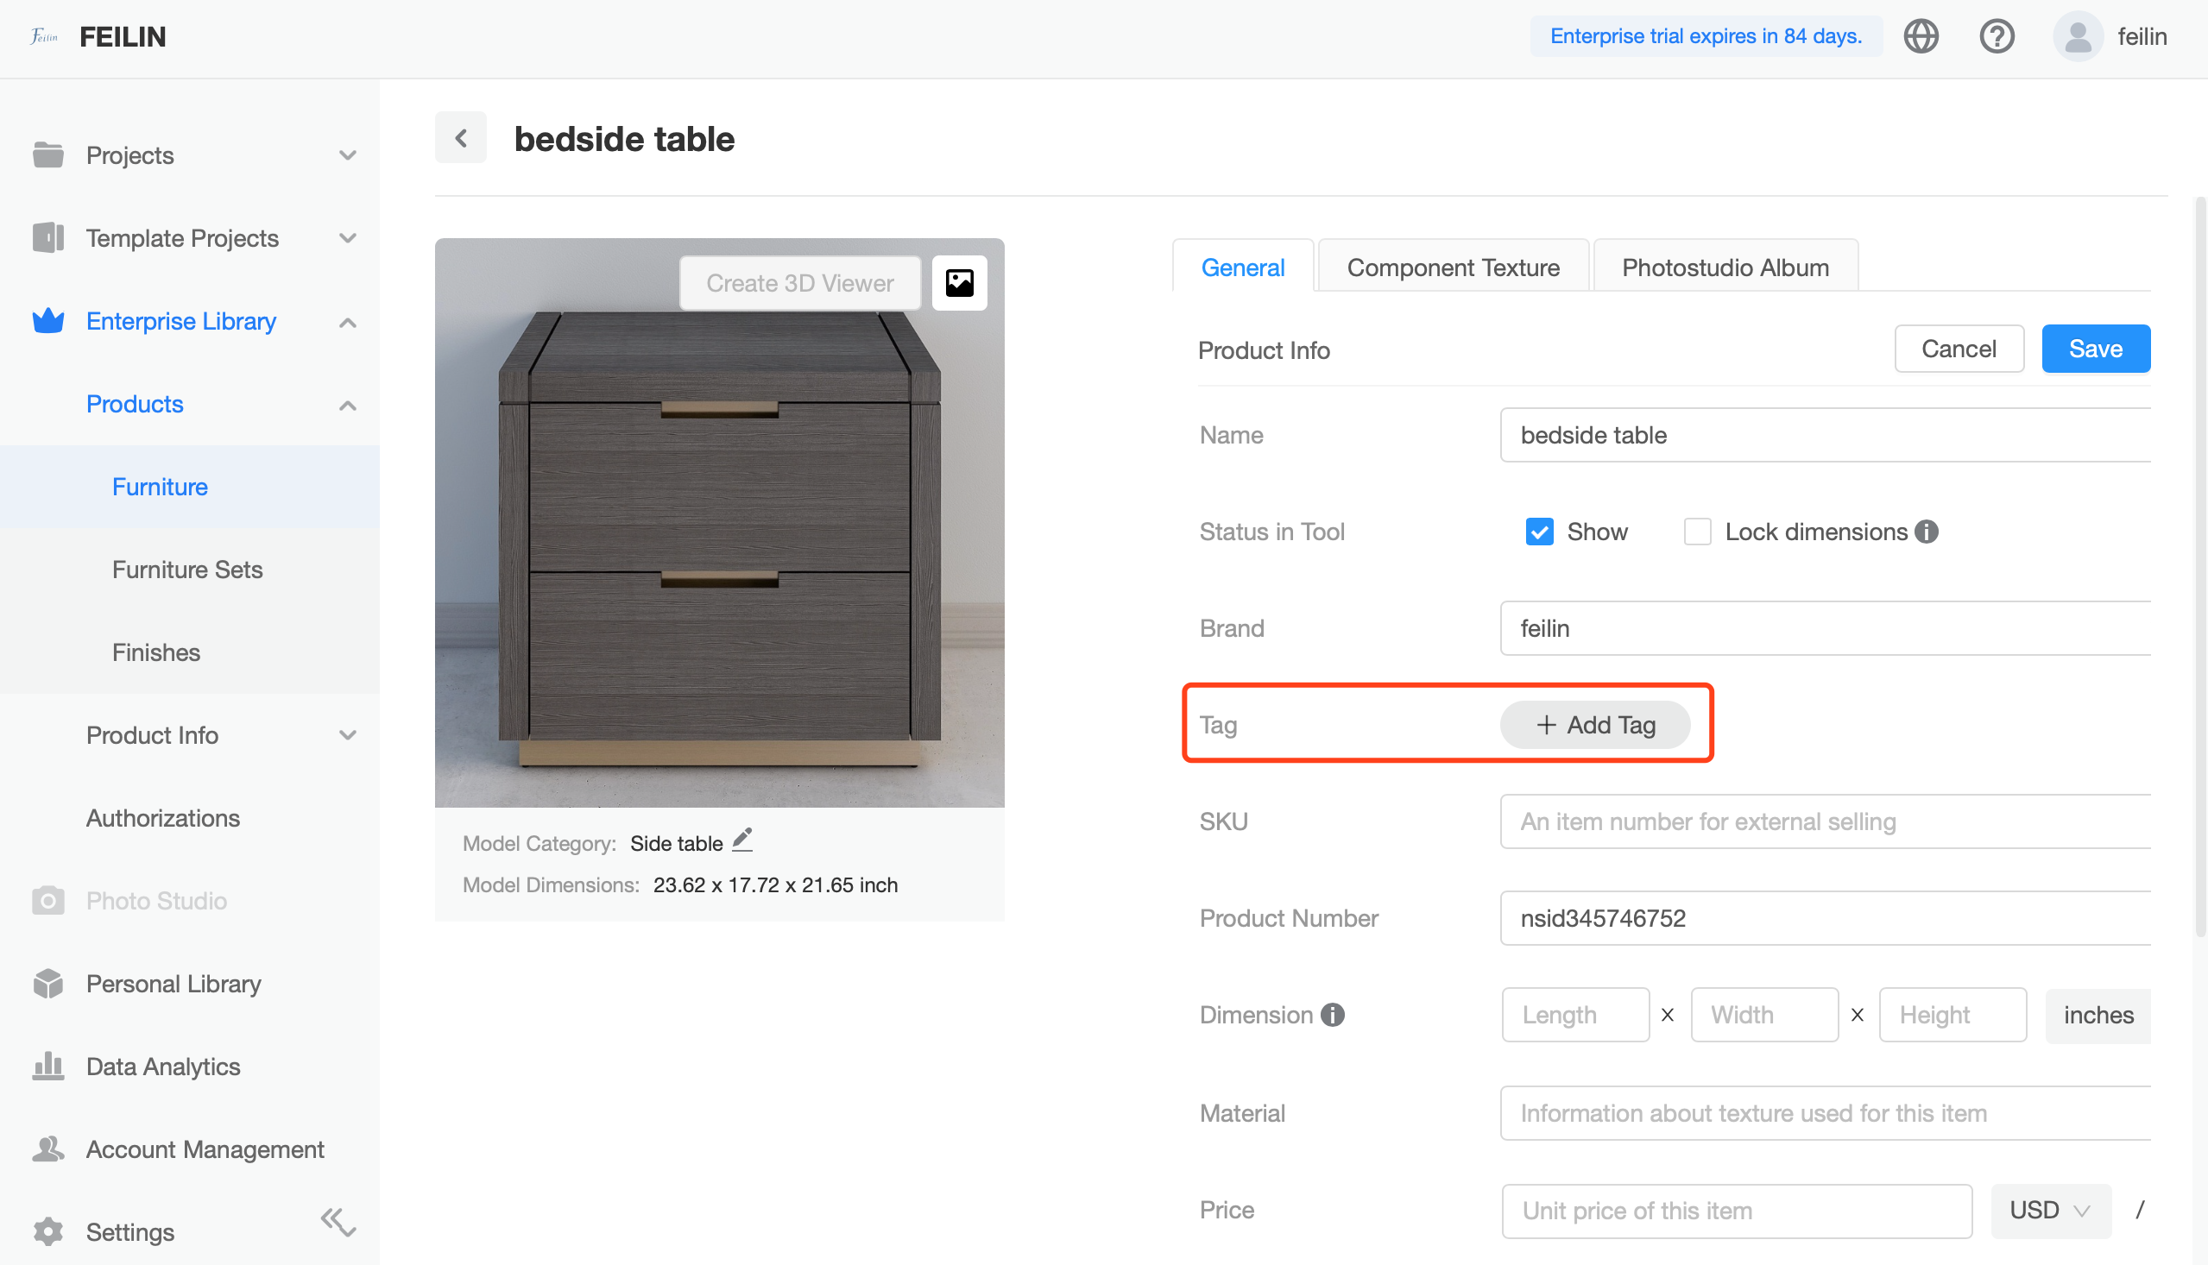Open the USD currency dropdown
The image size is (2208, 1265).
tap(2049, 1210)
